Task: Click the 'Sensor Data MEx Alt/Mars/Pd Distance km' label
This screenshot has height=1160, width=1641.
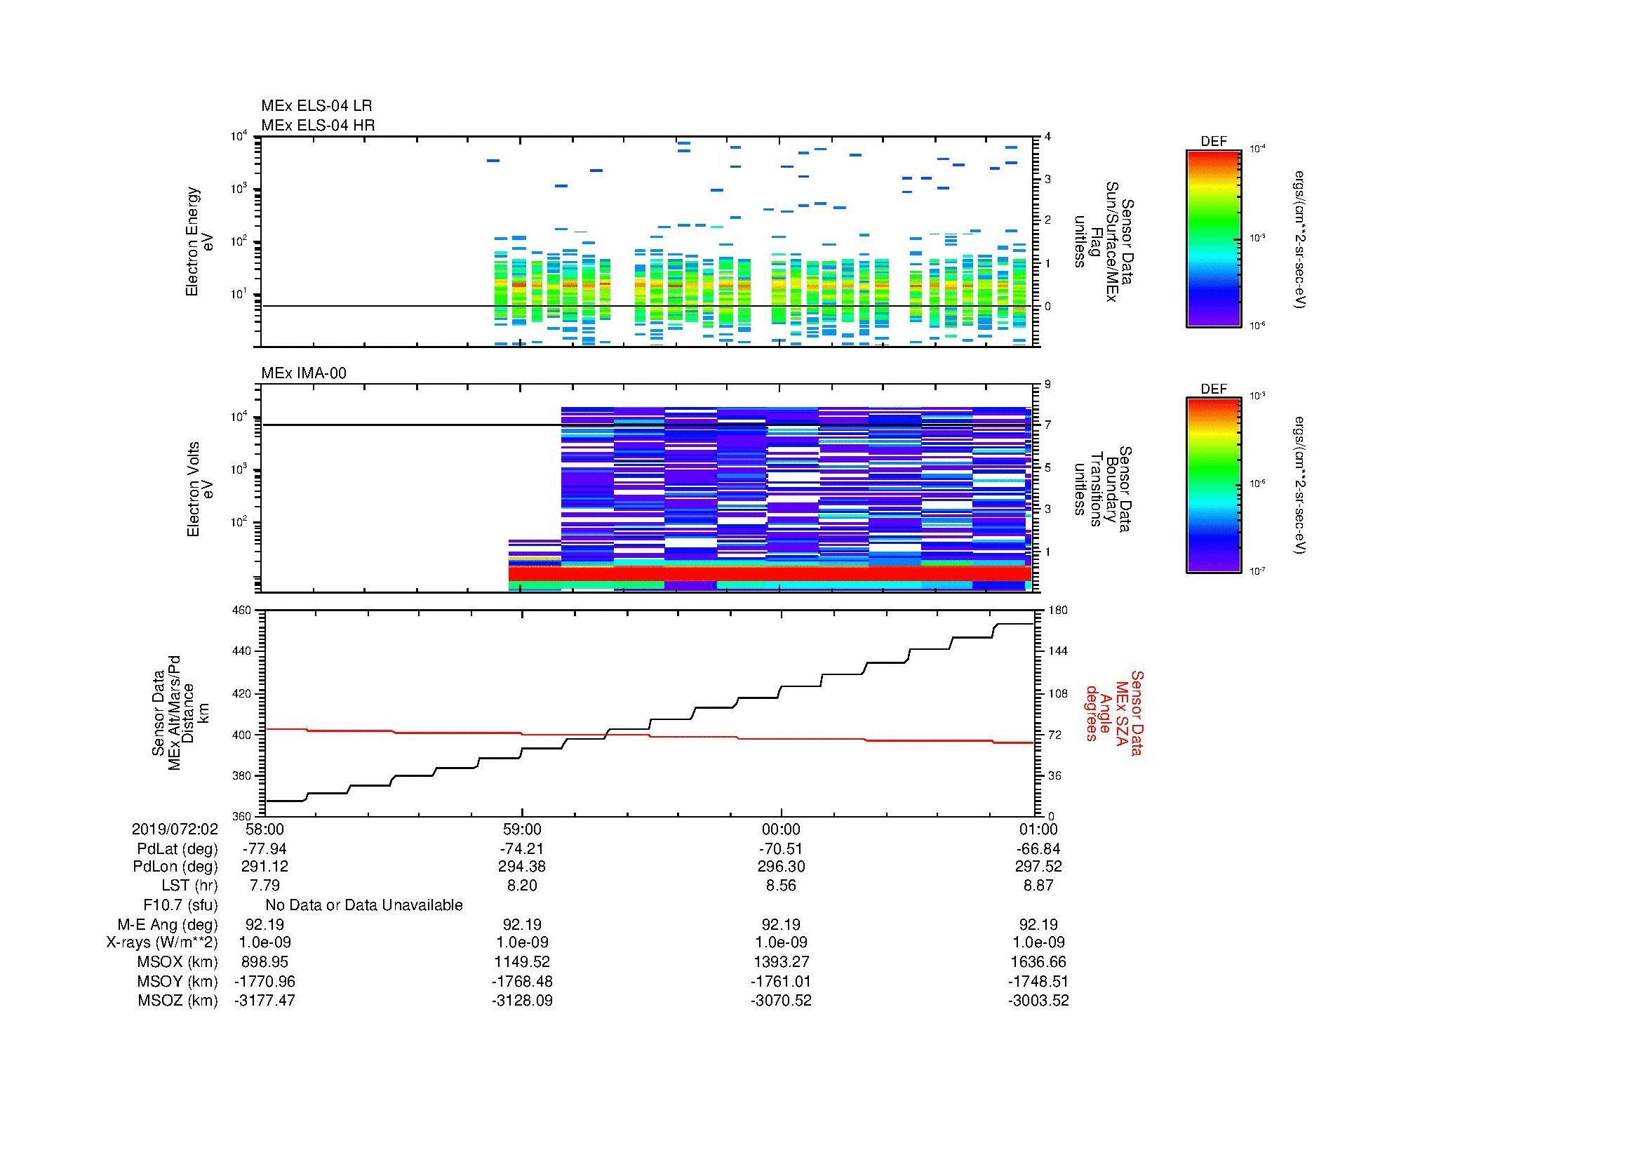Action: click(x=180, y=713)
